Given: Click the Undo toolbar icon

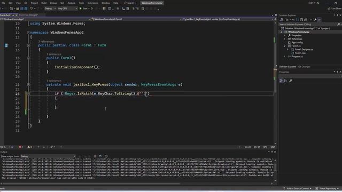Looking at the screenshot, I should 32,9.
